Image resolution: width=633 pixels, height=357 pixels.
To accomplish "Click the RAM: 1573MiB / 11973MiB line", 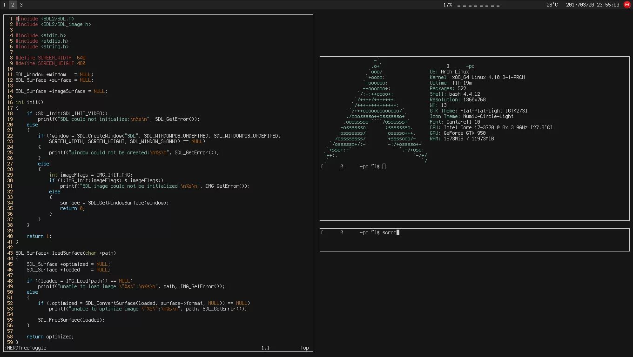I will point(462,139).
